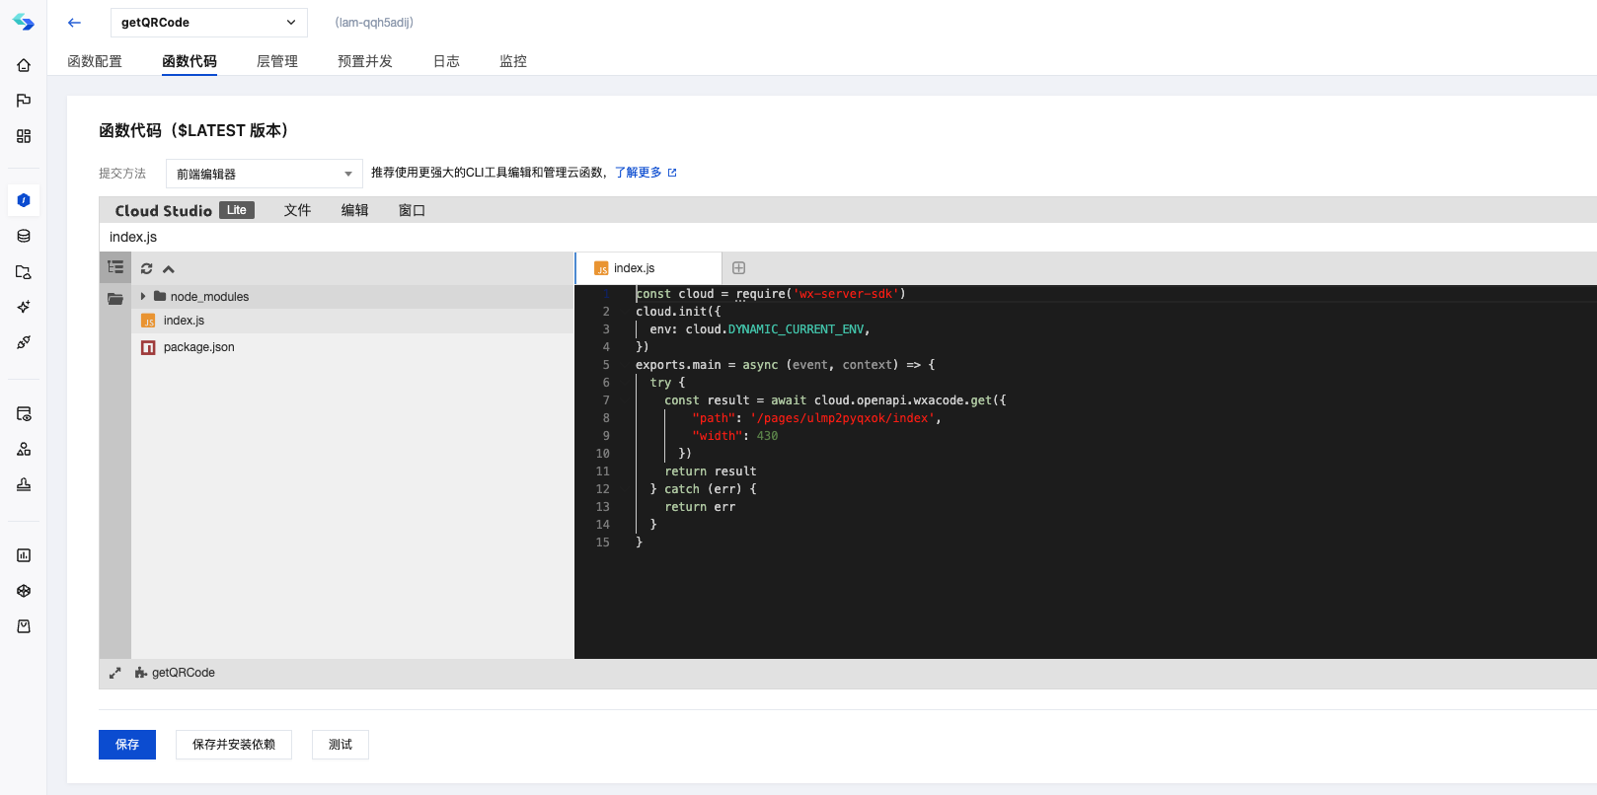This screenshot has height=795, width=1597.
Task: Click the '/pages/ulmp2pyqxok/index' path string
Action: pyautogui.click(x=842, y=418)
